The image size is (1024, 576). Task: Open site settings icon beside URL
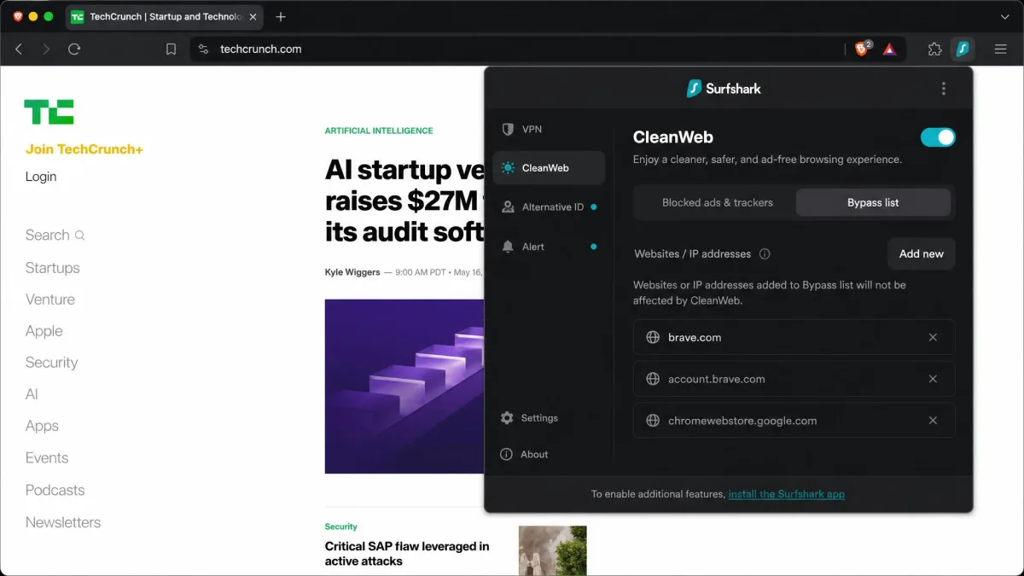tap(203, 49)
